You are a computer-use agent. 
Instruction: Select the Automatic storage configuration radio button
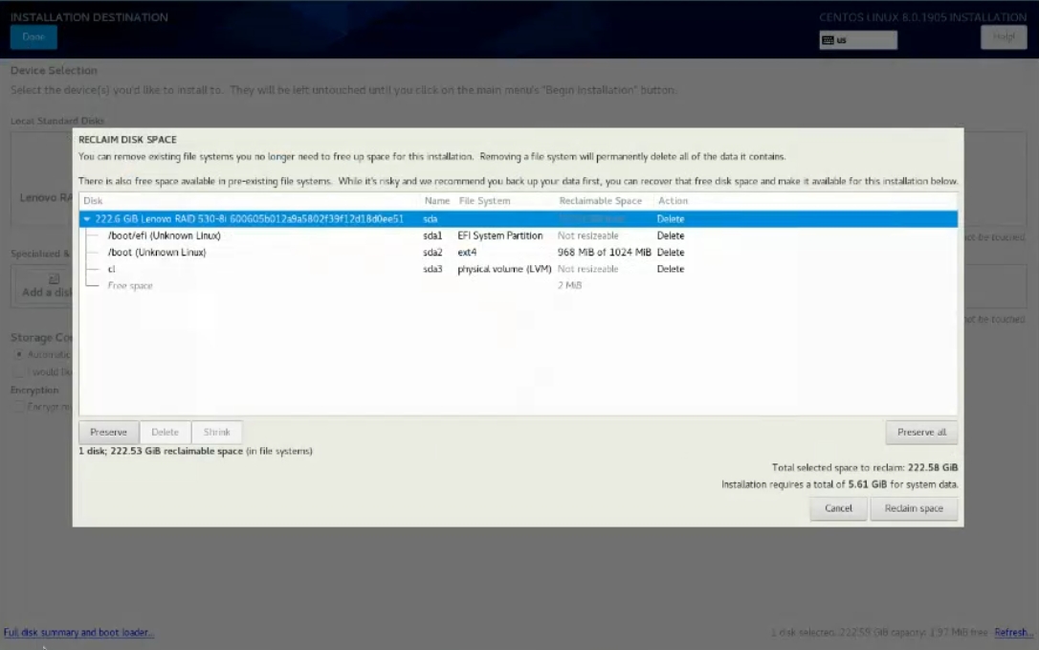pyautogui.click(x=18, y=354)
